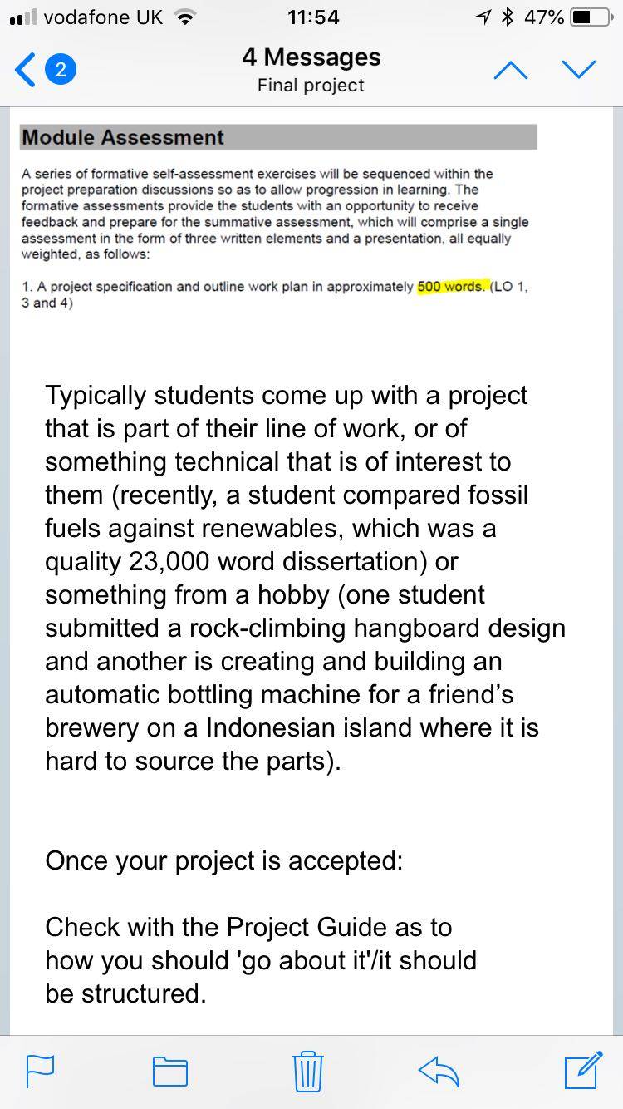The image size is (623, 1109).
Task: Tap the Final project subject line
Action: [311, 85]
